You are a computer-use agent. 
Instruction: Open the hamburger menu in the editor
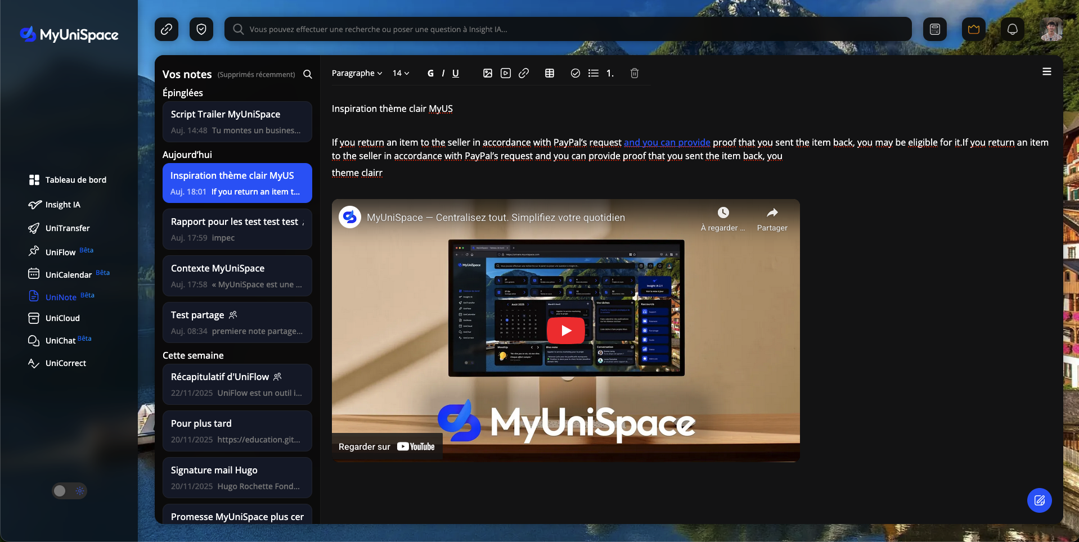click(x=1046, y=71)
